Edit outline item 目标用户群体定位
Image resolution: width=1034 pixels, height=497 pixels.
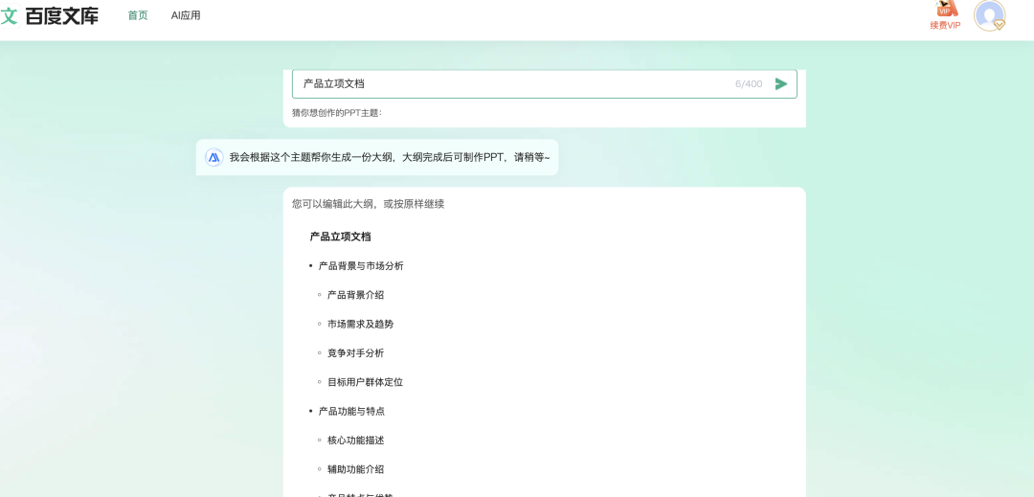[x=365, y=382]
